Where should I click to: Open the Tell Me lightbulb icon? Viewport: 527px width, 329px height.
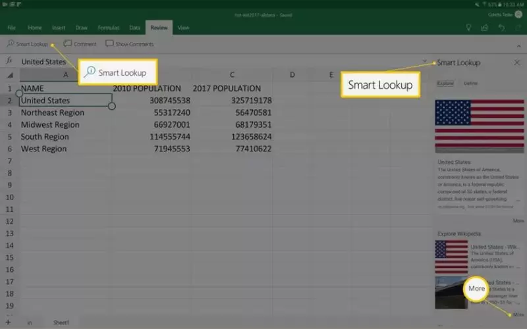click(x=468, y=28)
